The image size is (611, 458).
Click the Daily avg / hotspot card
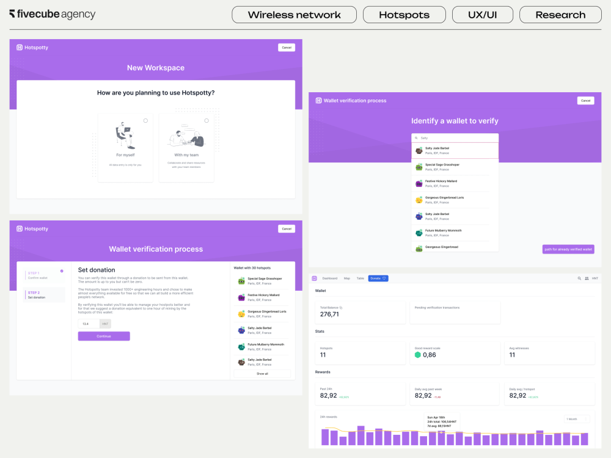click(549, 394)
